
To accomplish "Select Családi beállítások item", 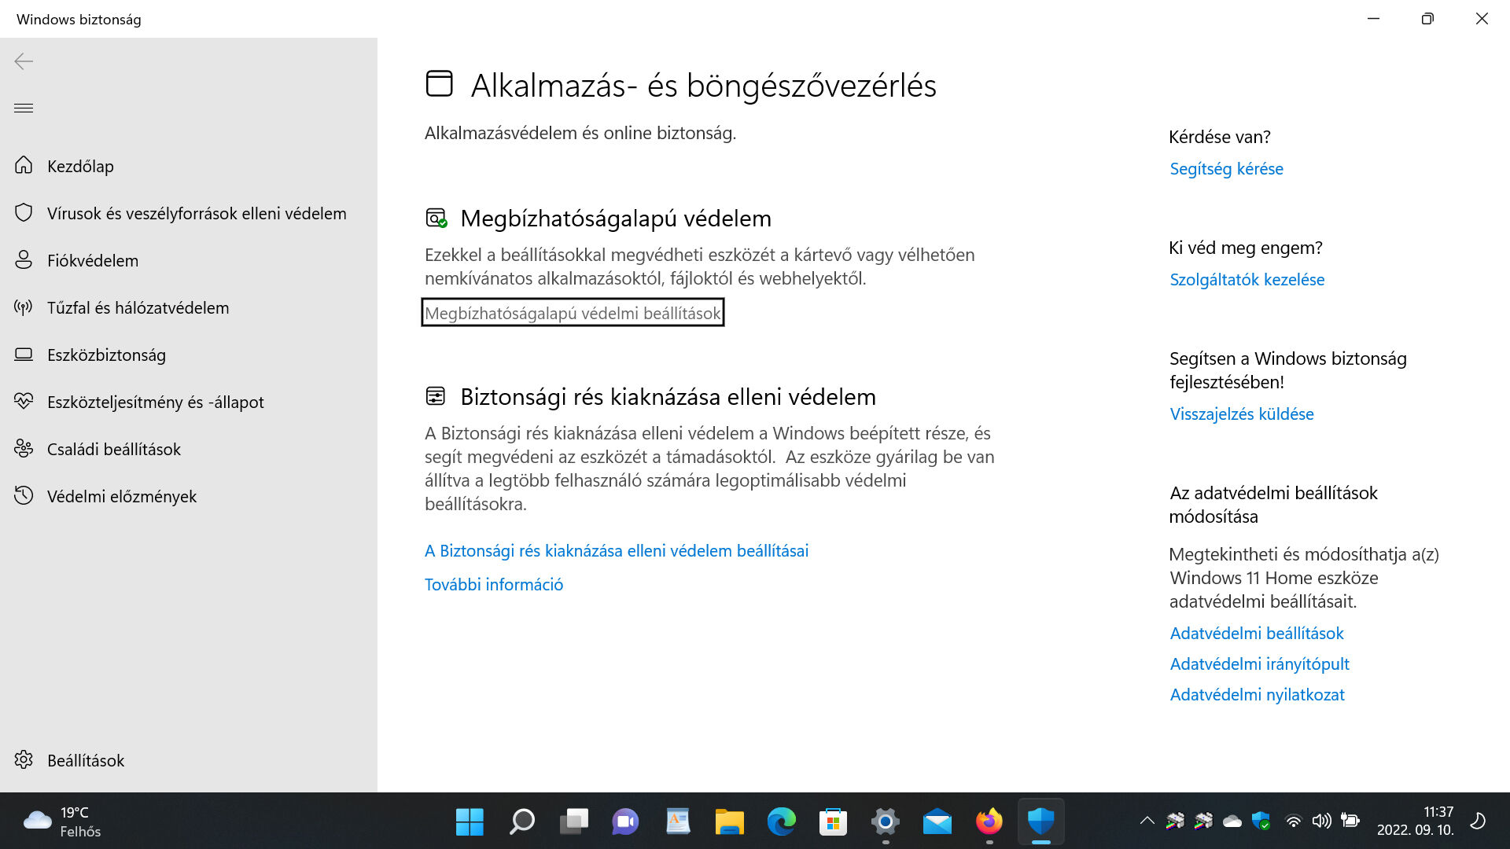I will (x=113, y=449).
